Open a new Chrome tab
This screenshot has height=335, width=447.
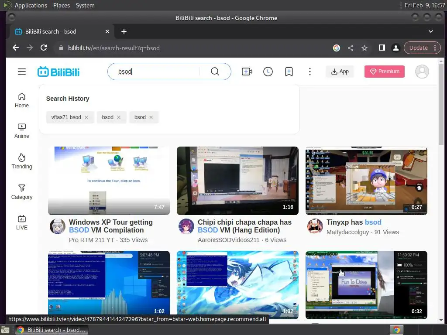coord(124,31)
